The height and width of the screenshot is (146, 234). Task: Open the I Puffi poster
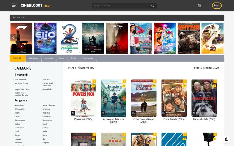165,38
